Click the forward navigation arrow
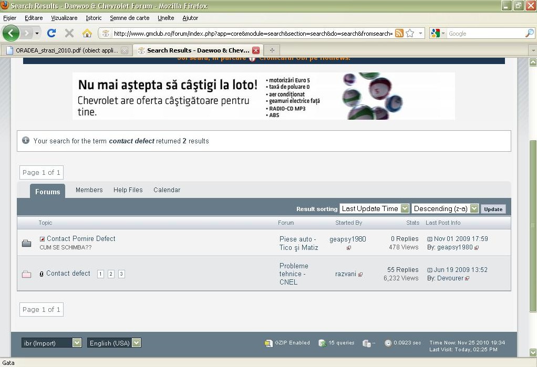The width and height of the screenshot is (537, 367). click(26, 33)
